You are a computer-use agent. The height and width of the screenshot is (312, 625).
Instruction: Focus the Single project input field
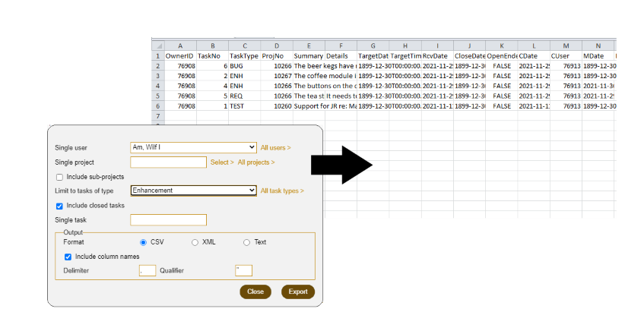click(x=168, y=162)
